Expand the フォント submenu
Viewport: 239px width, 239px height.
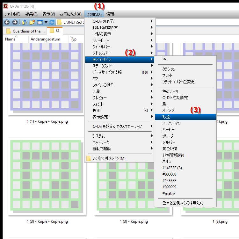click(x=119, y=104)
